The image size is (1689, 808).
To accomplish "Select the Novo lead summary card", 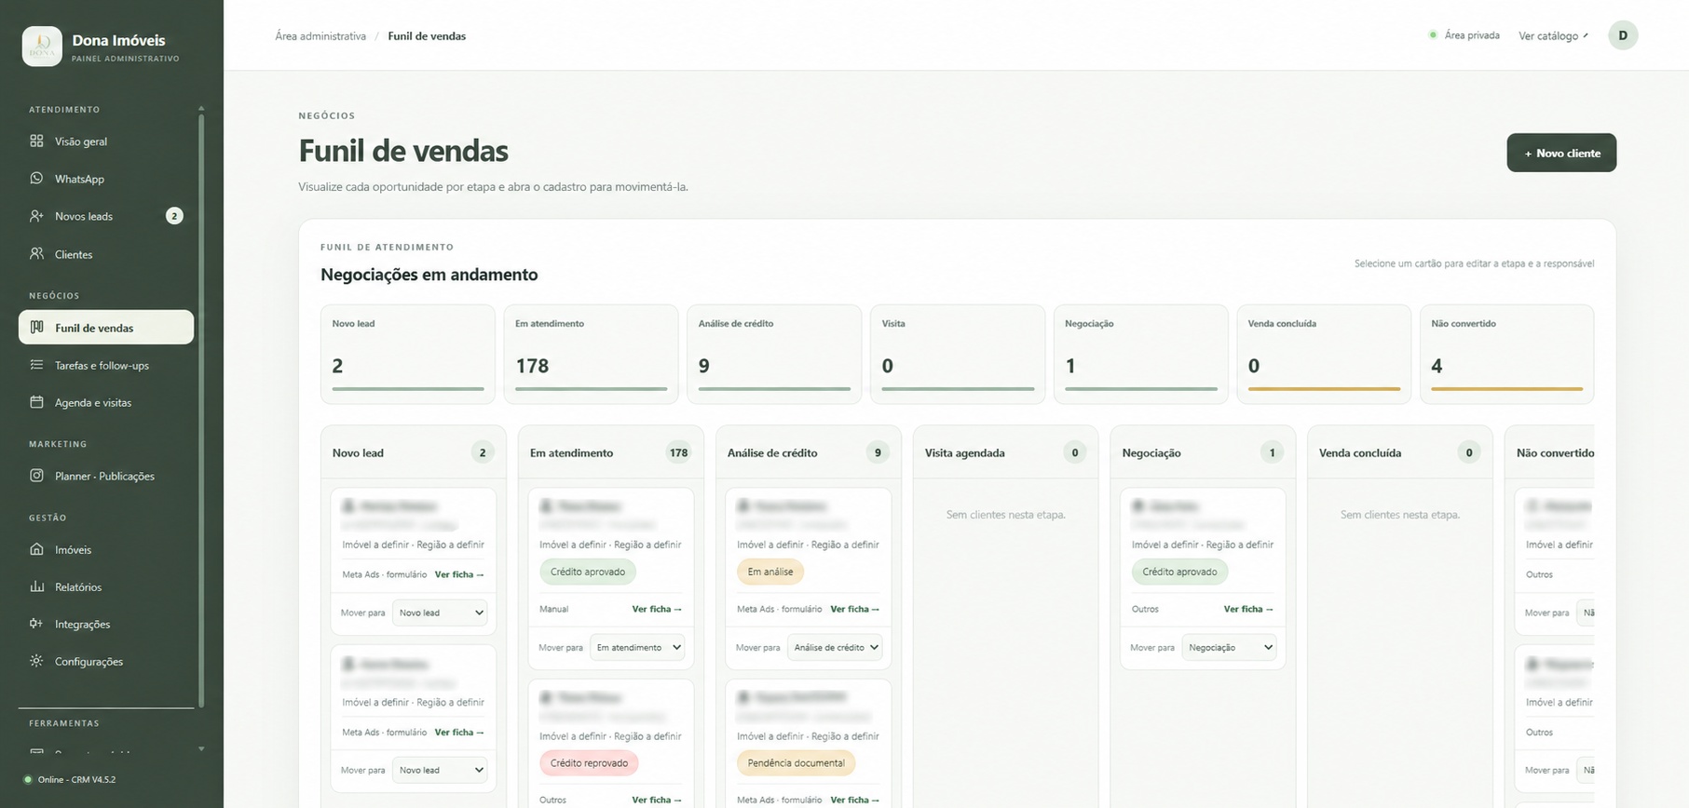I will [408, 354].
